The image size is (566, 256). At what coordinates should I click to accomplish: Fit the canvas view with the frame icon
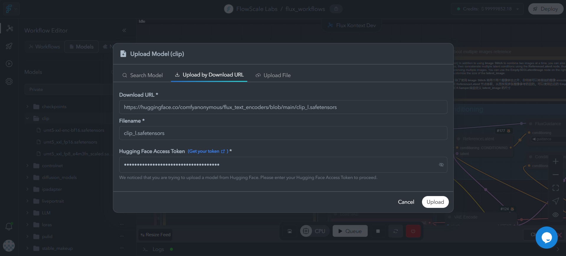556,188
